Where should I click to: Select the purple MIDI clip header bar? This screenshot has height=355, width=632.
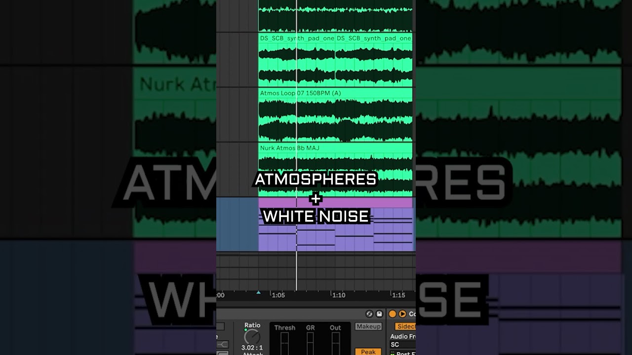(x=335, y=203)
